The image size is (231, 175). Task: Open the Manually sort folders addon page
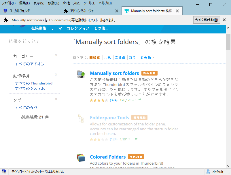tap(114, 73)
